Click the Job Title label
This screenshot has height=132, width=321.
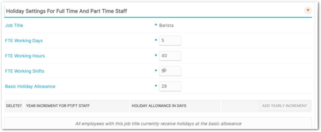click(x=14, y=25)
